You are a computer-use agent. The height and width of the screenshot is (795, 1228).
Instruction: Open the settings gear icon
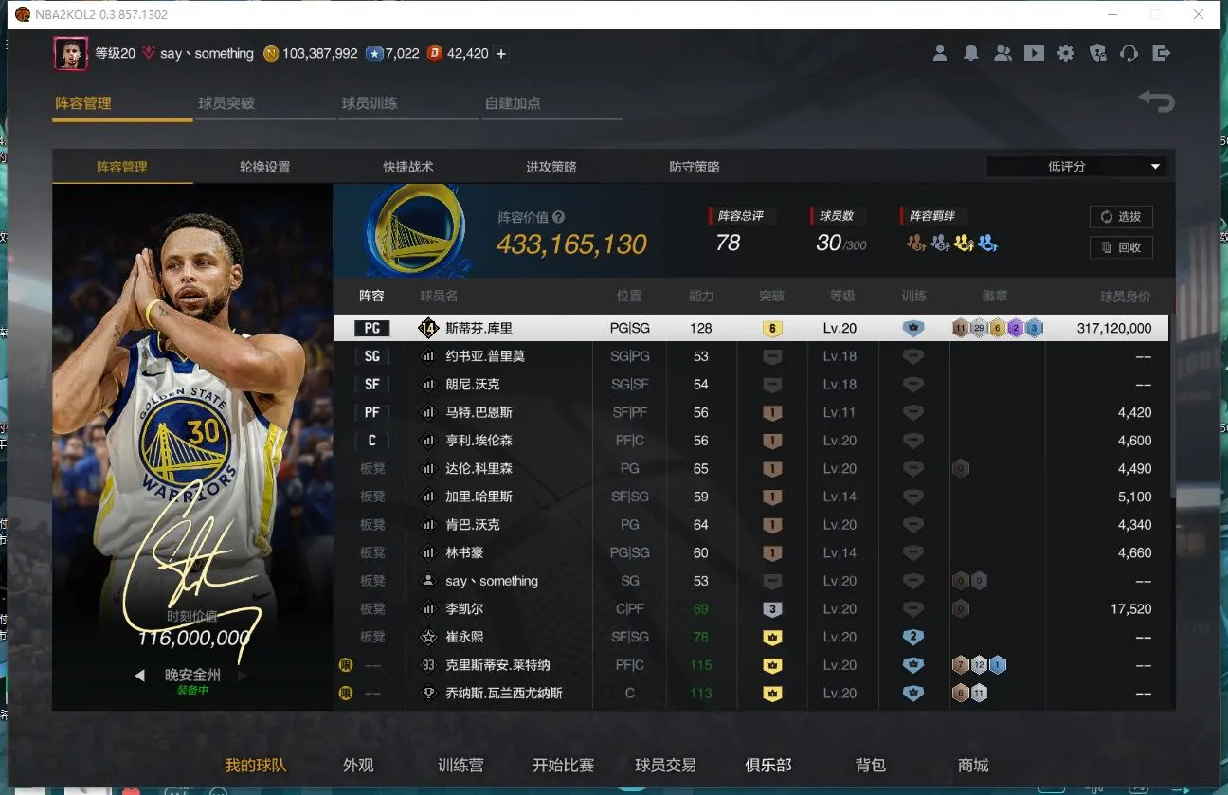[1066, 53]
